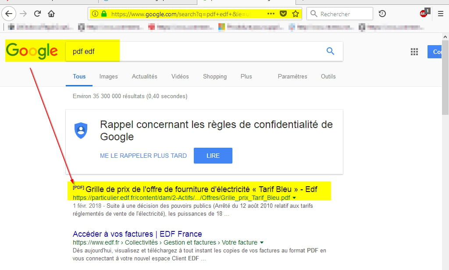Open the second blurred bookmark in bookmarks bar
The width and height of the screenshot is (449, 270).
point(111,27)
